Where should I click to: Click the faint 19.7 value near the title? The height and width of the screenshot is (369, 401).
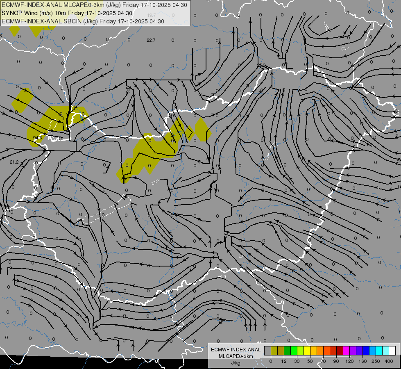pyautogui.click(x=152, y=15)
